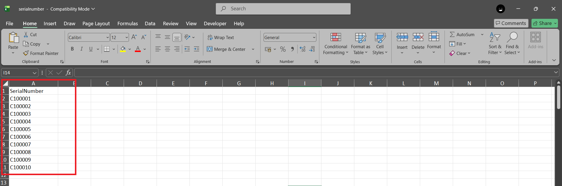This screenshot has width=562, height=186.
Task: Expand the Name Box dropdown arrow
Action: pos(34,73)
